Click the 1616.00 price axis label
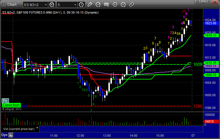The width and height of the screenshot is (220, 139). click(x=210, y=45)
